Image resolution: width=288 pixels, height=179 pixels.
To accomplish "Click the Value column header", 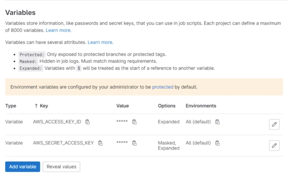I will click(122, 106).
